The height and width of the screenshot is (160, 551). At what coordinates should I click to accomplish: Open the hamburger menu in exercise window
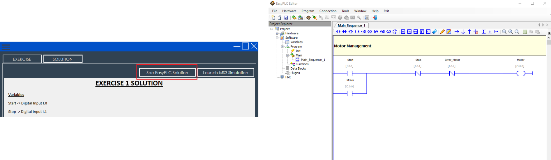tap(6, 47)
